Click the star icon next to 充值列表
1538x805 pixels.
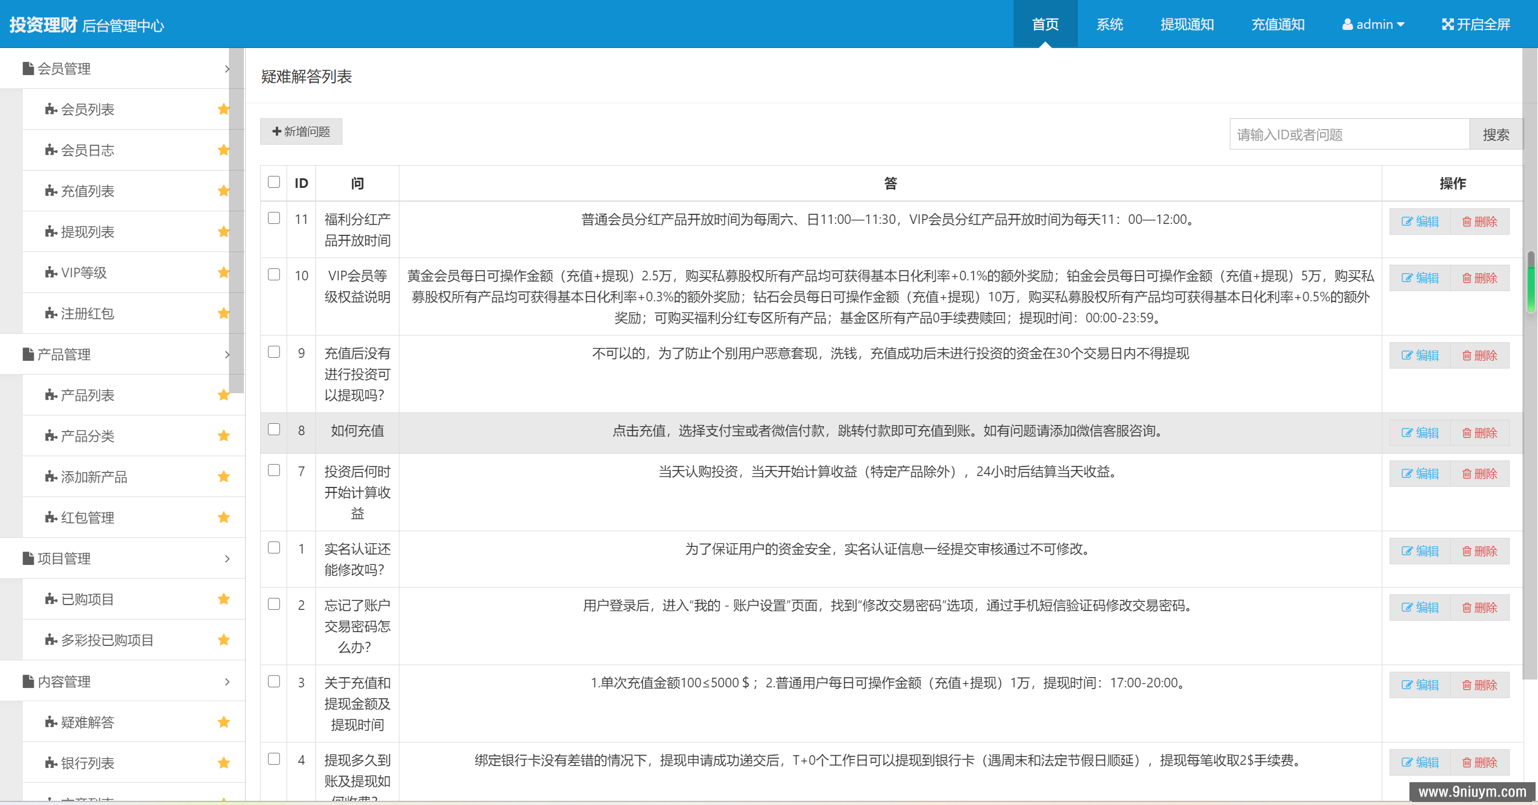click(223, 191)
